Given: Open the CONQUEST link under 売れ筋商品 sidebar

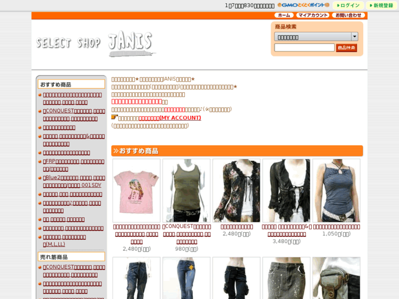Looking at the screenshot, I should tap(74, 271).
